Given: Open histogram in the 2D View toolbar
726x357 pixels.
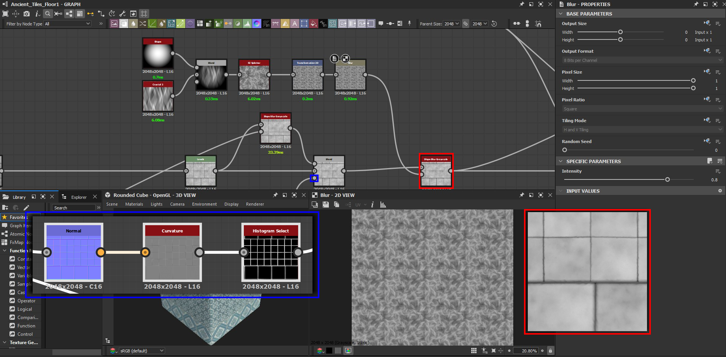Looking at the screenshot, I should [383, 204].
